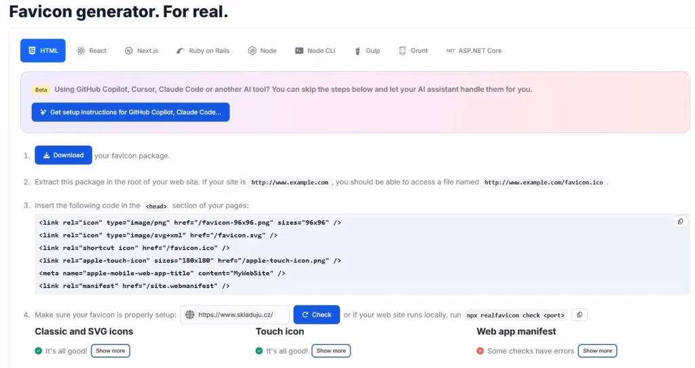Click the green checkmark under Touch icon
Viewport: 695px width, 368px height.
259,351
